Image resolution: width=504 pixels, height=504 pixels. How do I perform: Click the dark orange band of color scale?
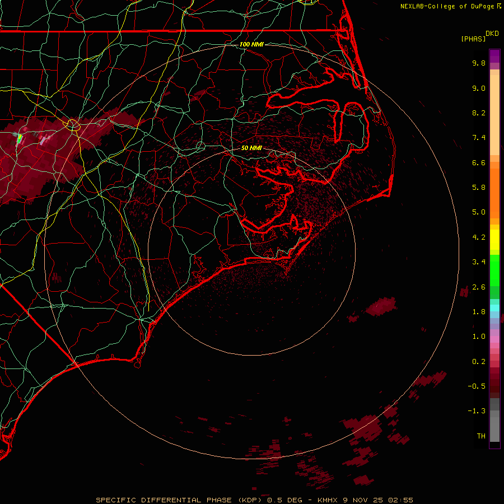click(x=494, y=193)
